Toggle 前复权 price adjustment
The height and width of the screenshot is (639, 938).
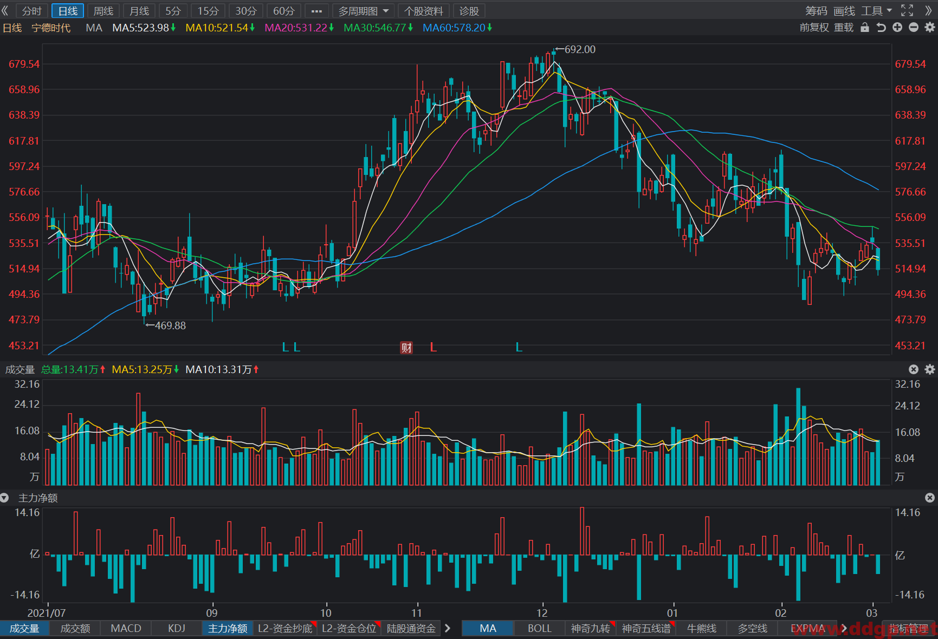tap(814, 28)
